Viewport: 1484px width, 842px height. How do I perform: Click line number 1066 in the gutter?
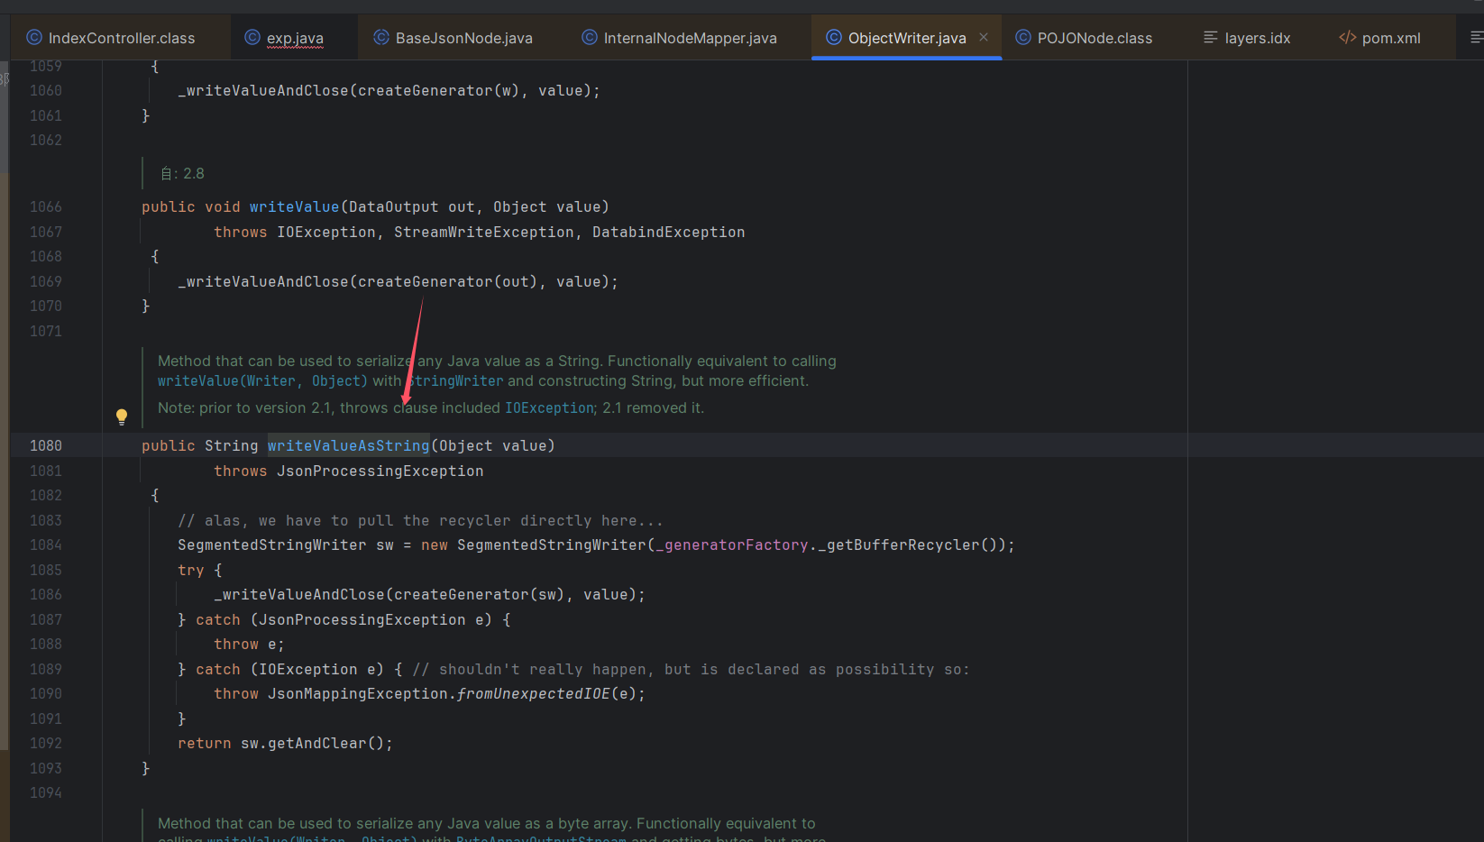click(x=46, y=206)
